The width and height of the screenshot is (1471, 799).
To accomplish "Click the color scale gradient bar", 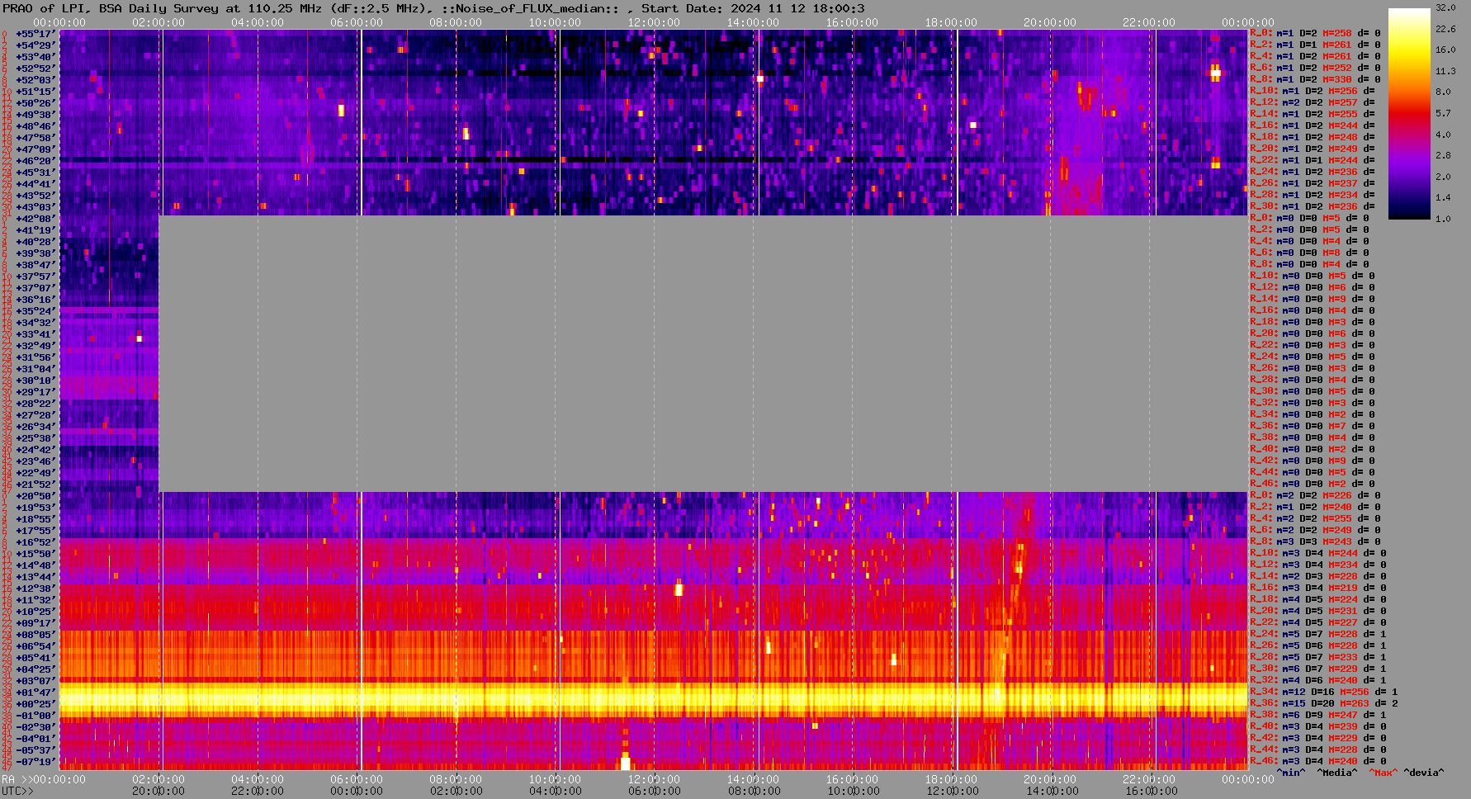I will coord(1409,114).
